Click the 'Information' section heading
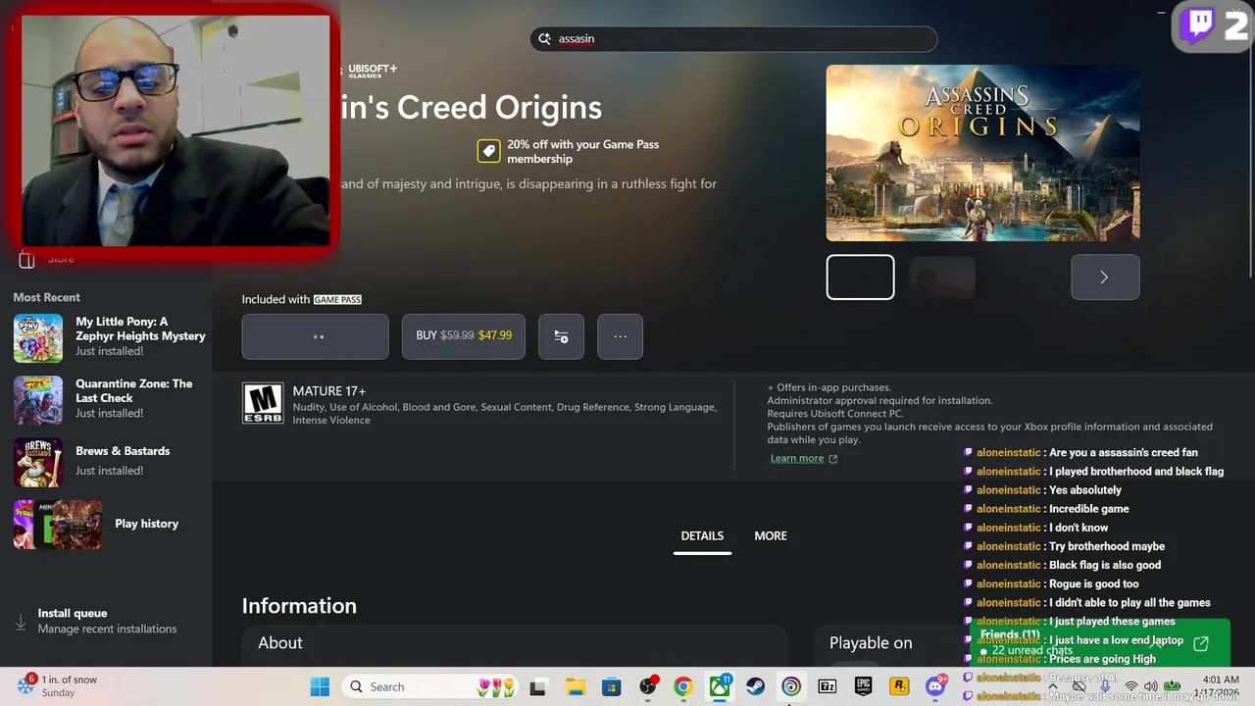Viewport: 1255px width, 706px height. click(299, 606)
